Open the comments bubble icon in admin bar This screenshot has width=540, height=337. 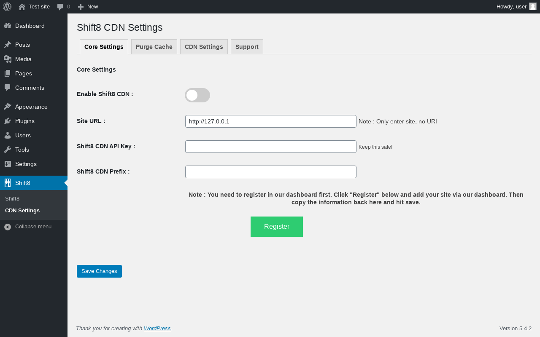coord(60,7)
